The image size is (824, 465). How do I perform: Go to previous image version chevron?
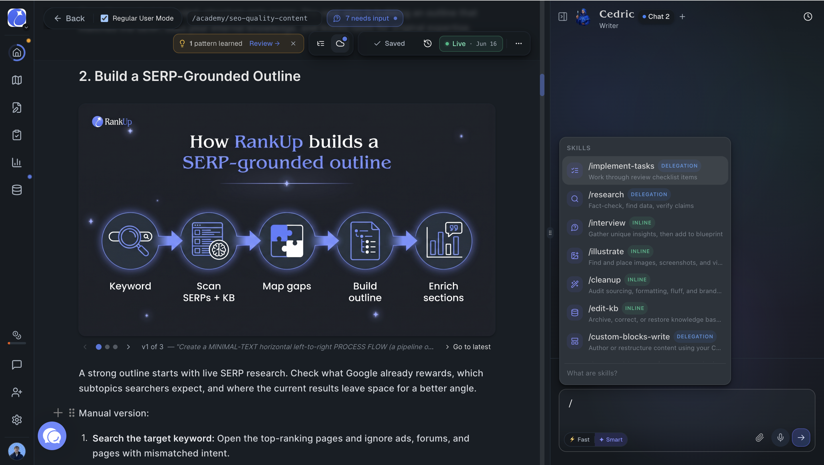(x=85, y=347)
